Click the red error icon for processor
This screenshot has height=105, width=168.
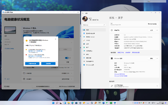[x=26, y=55]
